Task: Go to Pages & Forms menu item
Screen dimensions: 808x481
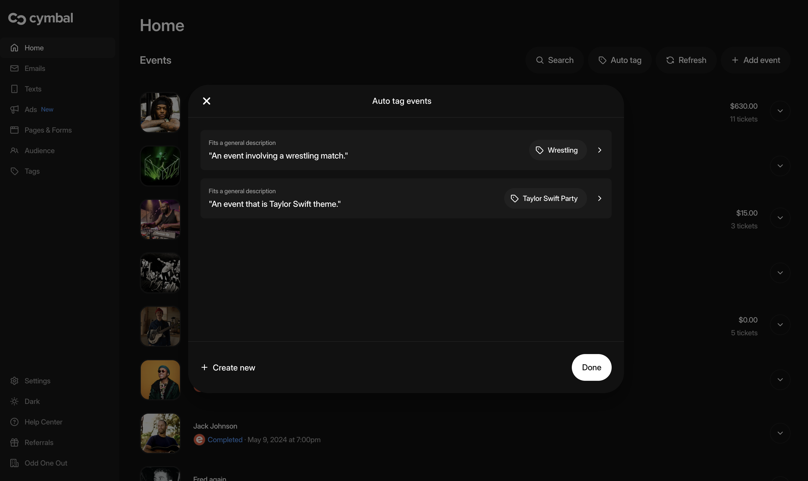Action: (x=48, y=130)
